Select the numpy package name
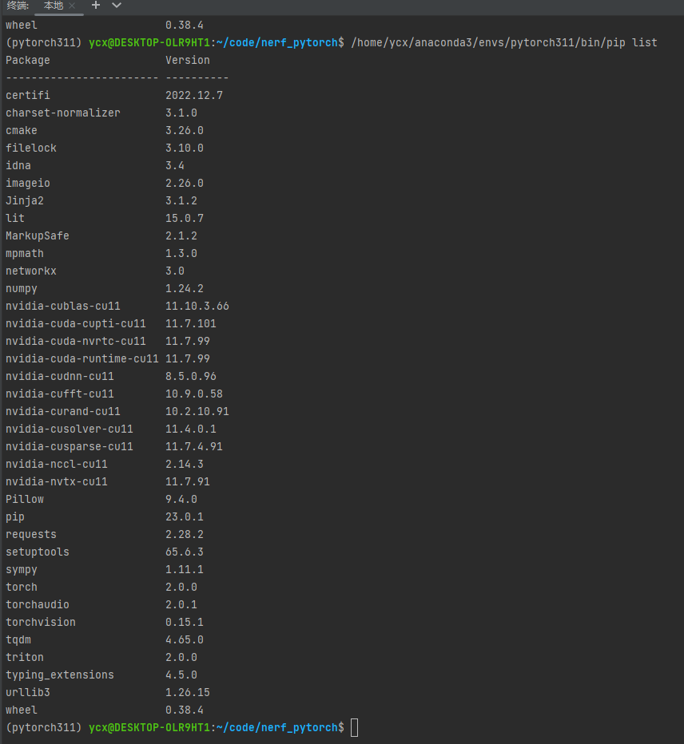 point(22,288)
